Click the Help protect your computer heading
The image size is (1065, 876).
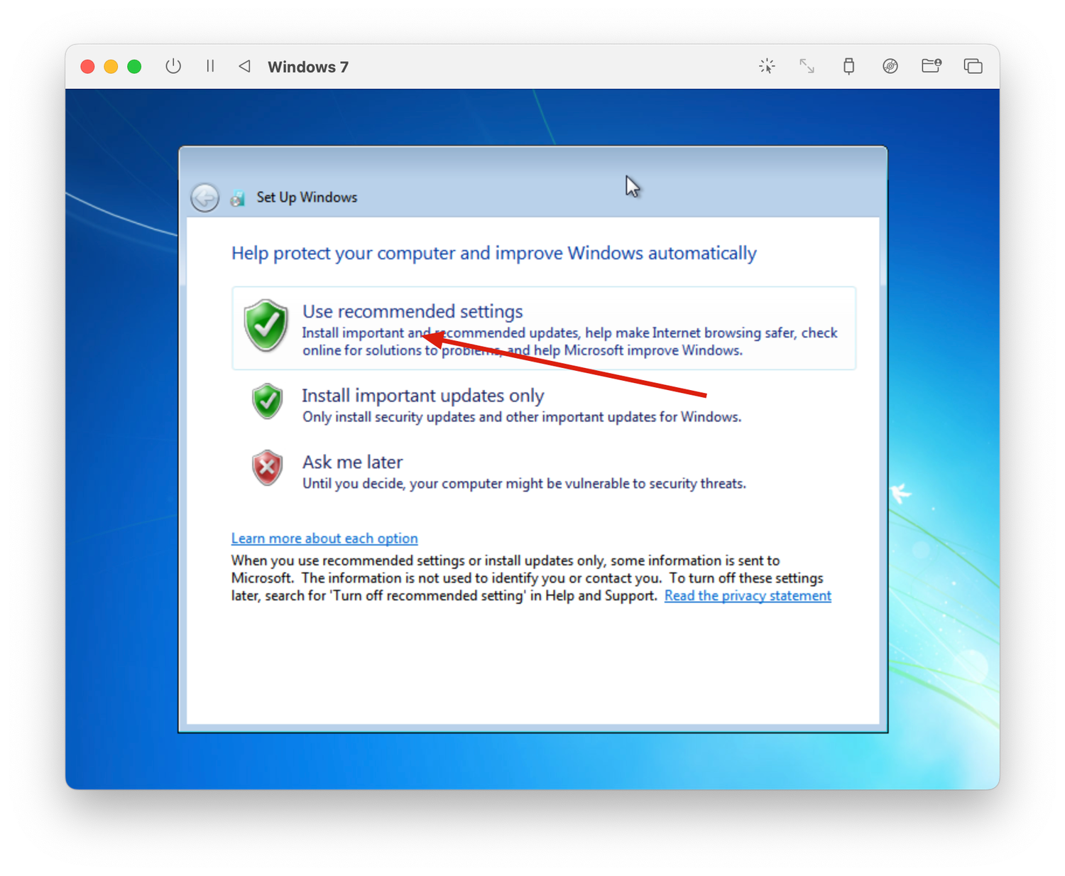[494, 253]
